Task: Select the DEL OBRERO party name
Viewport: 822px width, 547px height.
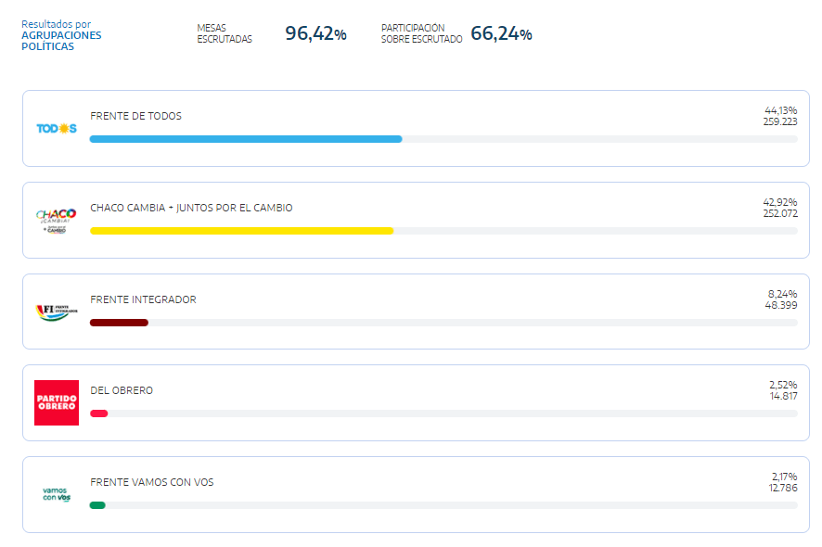Action: (122, 390)
